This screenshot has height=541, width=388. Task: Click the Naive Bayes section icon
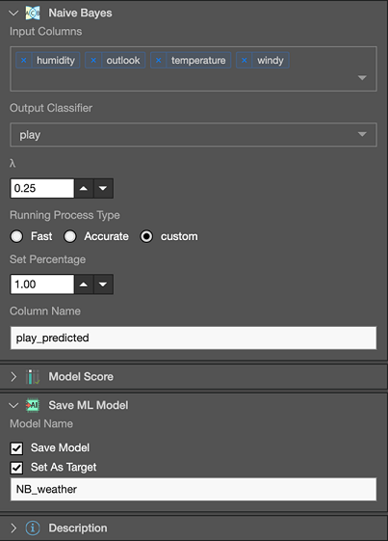[x=33, y=14]
